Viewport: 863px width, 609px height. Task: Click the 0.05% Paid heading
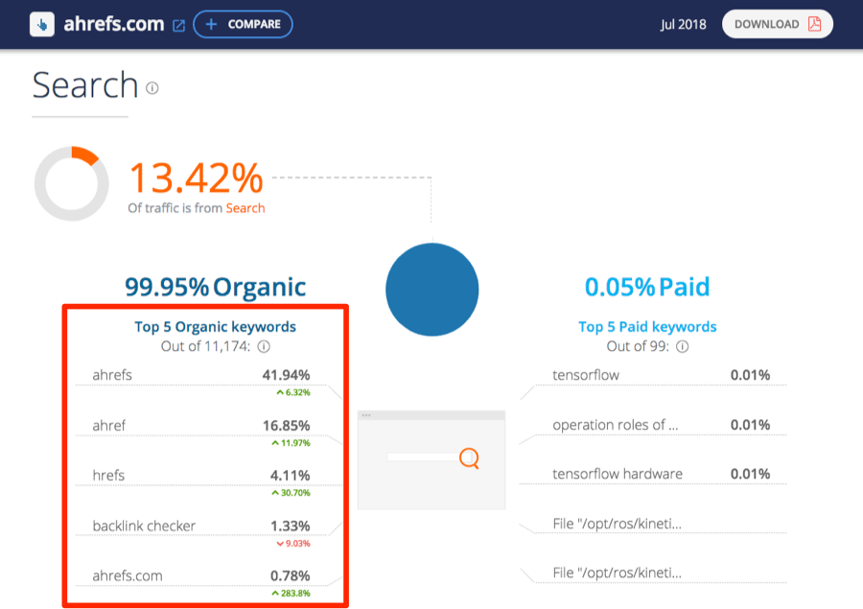click(x=647, y=287)
